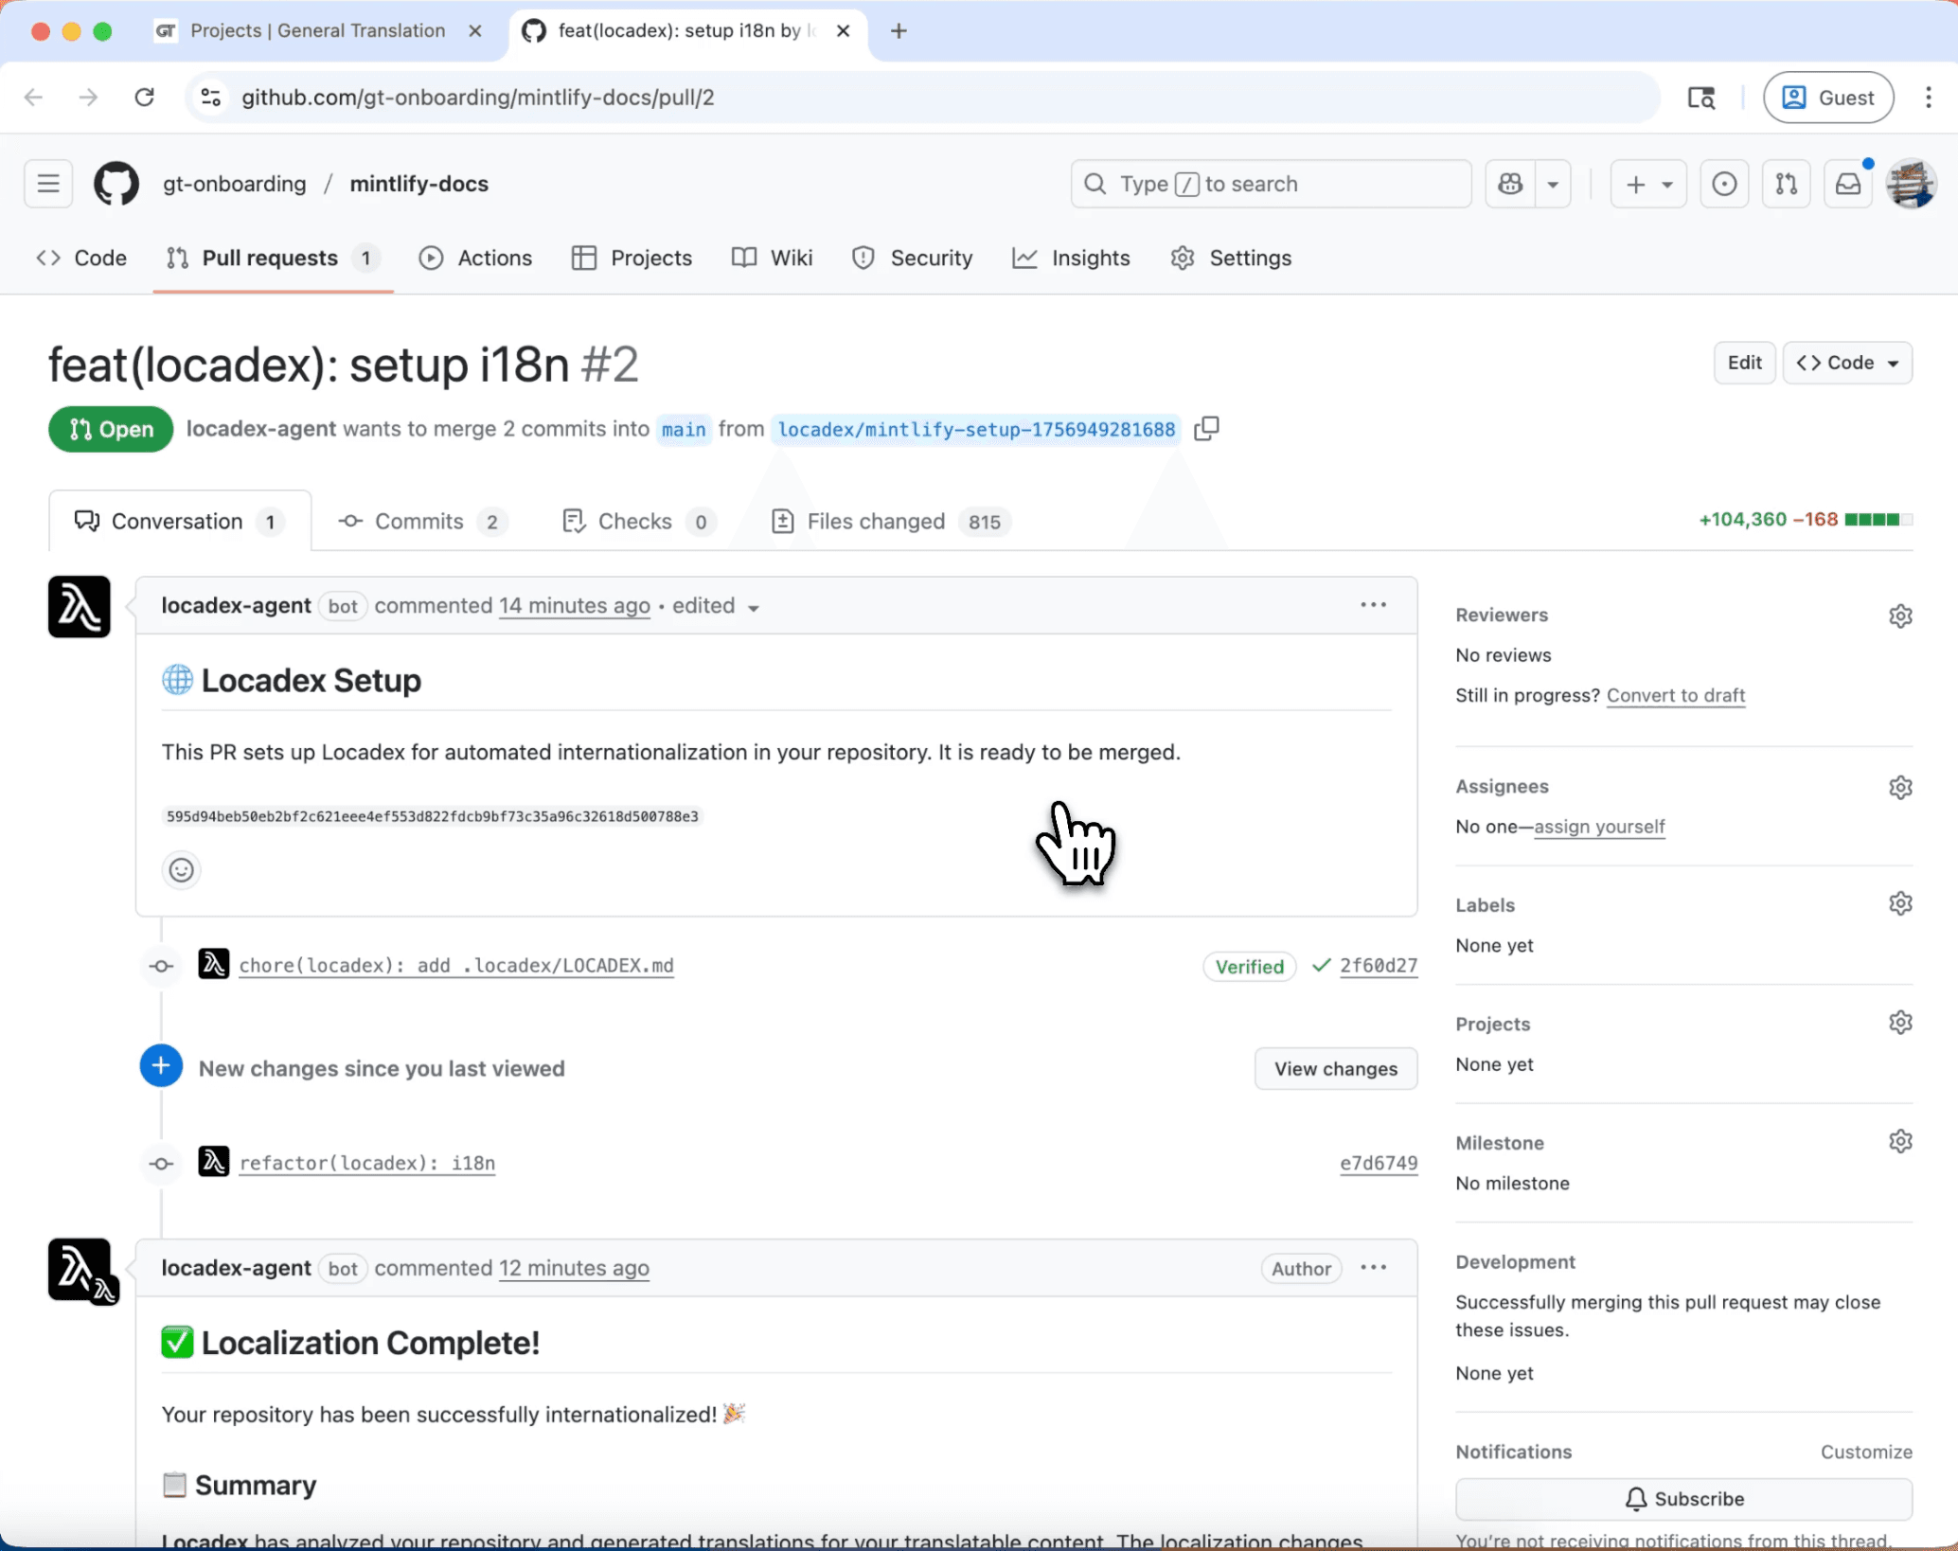Add an emoji reaction to the Locadex Setup comment
Viewport: 1958px width, 1551px height.
pyautogui.click(x=181, y=869)
